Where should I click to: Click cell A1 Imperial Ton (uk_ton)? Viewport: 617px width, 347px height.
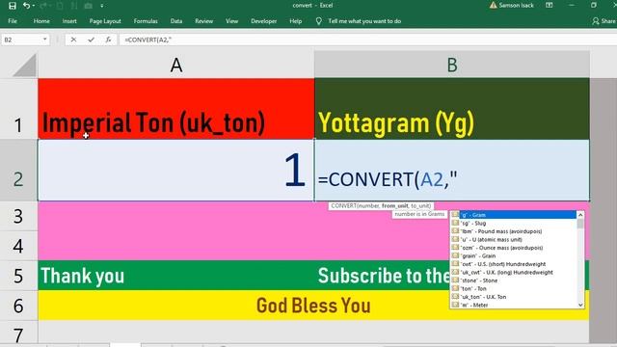[176, 109]
